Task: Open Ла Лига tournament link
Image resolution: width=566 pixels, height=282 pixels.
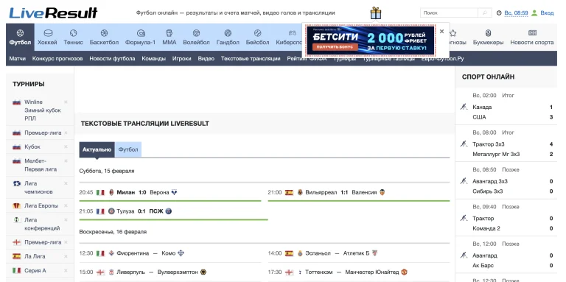Action: tap(35, 256)
